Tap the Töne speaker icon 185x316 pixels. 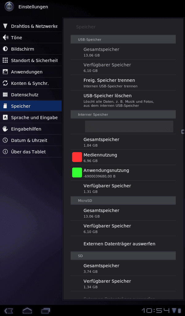(x=5, y=37)
